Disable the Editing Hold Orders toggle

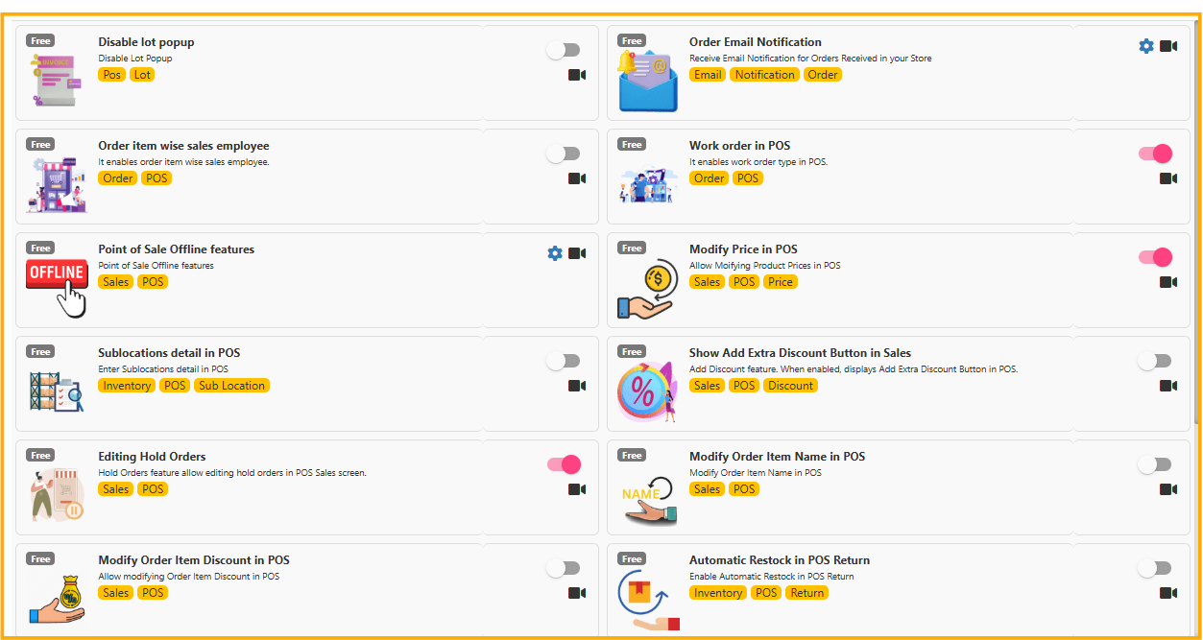564,464
